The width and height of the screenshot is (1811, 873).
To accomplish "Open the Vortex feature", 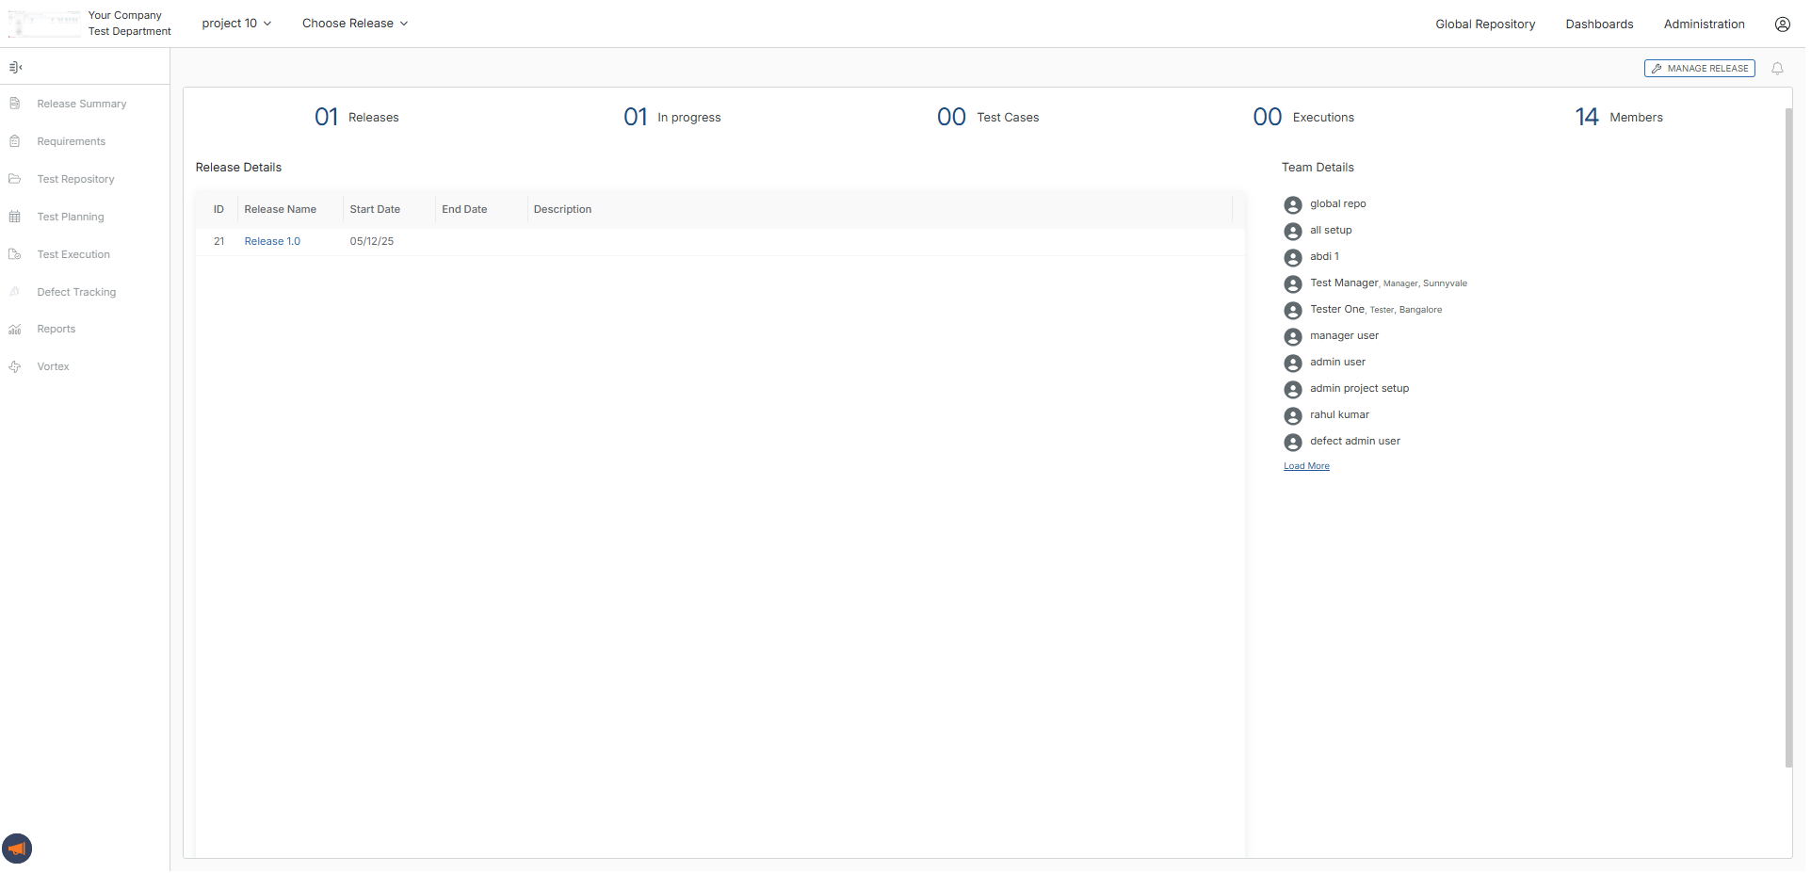I will [x=53, y=366].
